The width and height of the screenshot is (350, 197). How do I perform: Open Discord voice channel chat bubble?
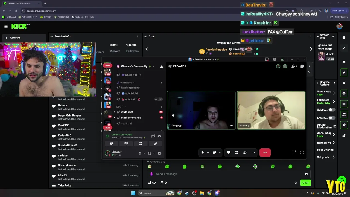[x=302, y=66]
